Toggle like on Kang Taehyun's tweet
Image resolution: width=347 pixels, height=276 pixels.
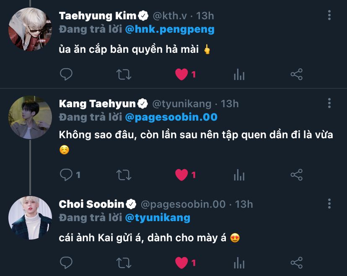[181, 175]
